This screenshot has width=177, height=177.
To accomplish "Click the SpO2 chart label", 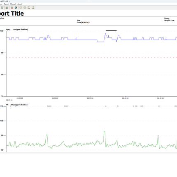I will click(8, 30).
